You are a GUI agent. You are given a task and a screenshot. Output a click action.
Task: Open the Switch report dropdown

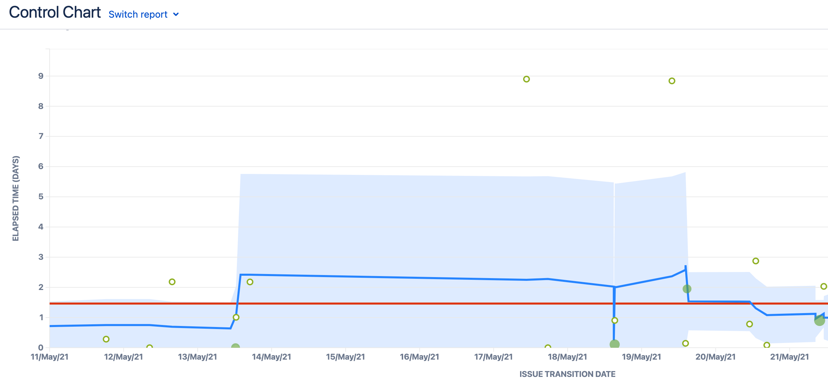point(143,14)
